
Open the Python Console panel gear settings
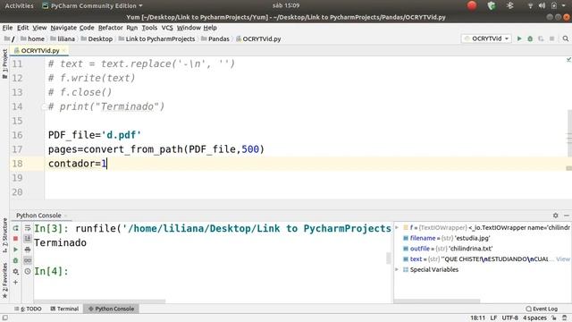(556, 216)
